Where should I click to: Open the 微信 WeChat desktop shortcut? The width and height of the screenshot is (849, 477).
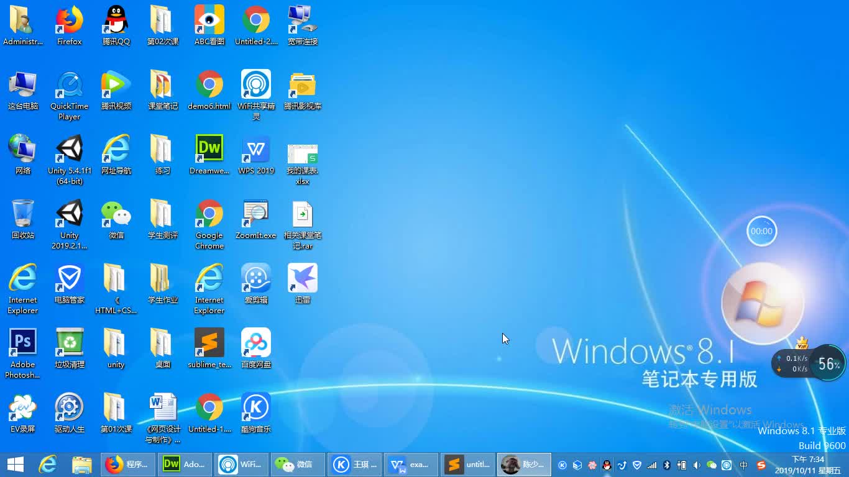click(x=116, y=219)
